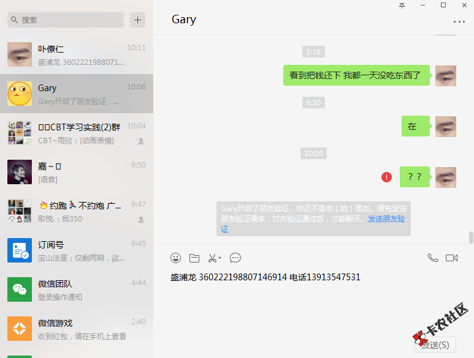Click into the message input text
Viewport: 474px width, 358px height.
(x=265, y=277)
